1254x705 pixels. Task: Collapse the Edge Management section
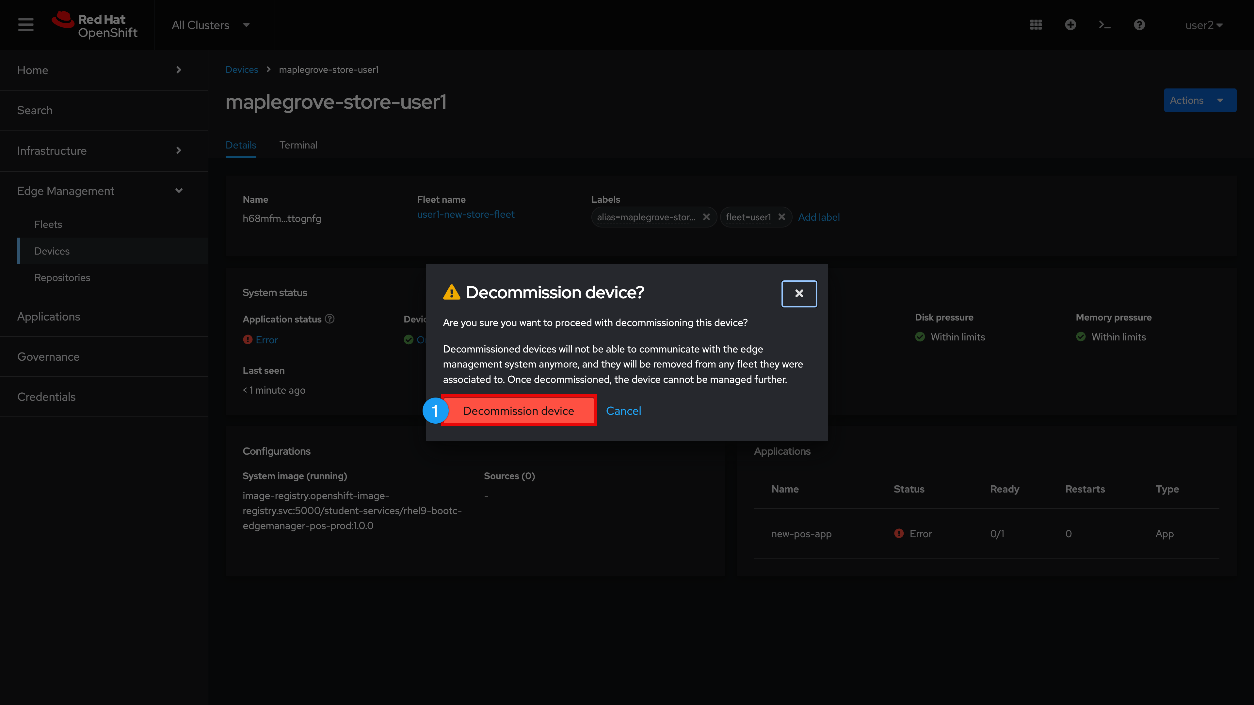pos(104,191)
